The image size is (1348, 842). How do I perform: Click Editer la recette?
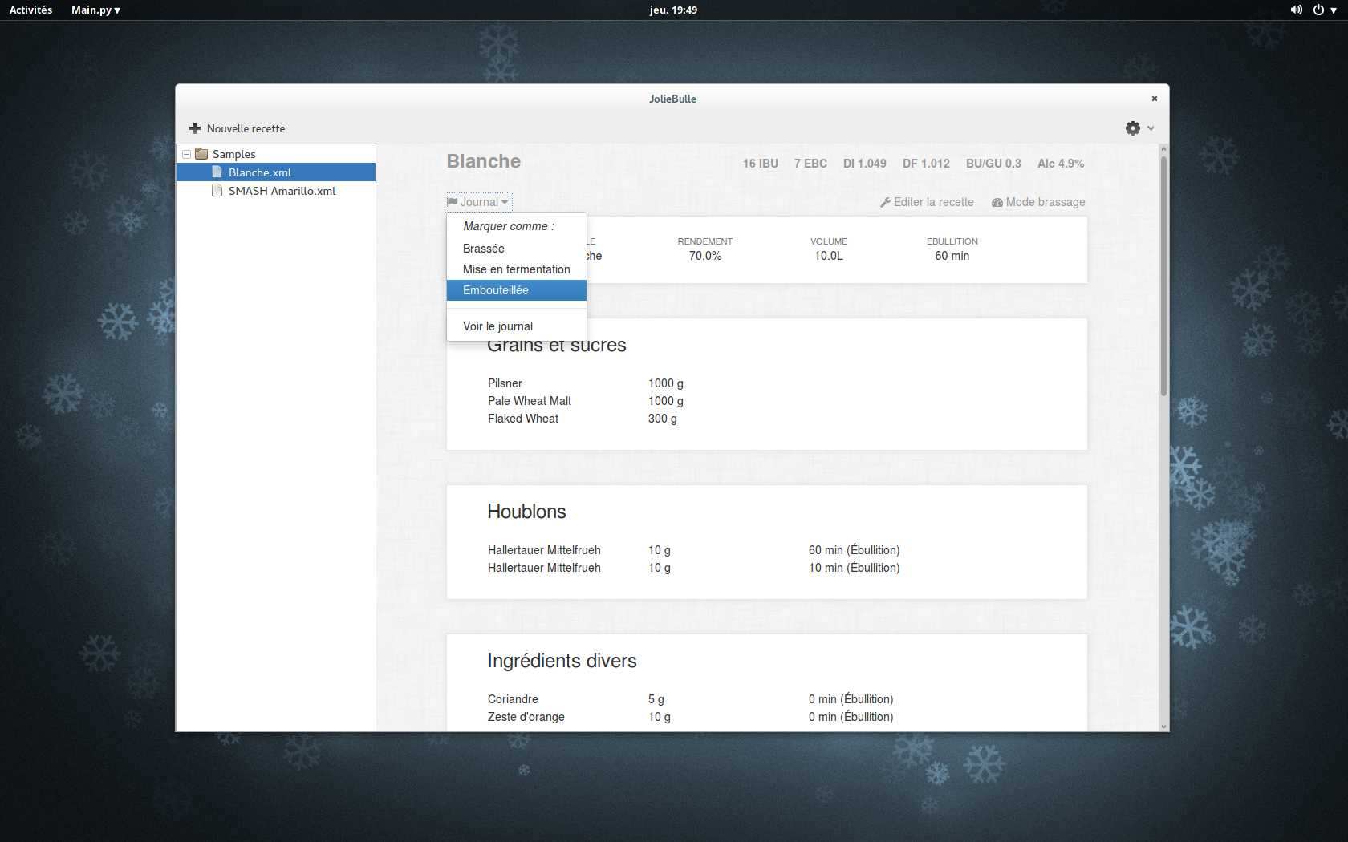point(927,202)
